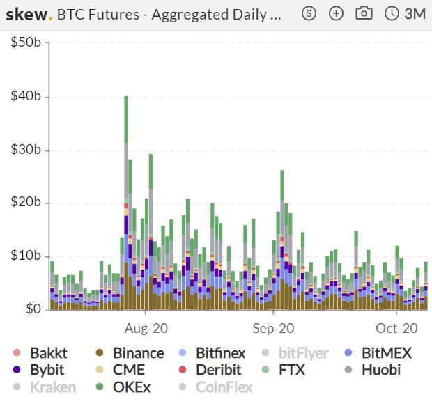
Task: Click the dollar currency icon
Action: pyautogui.click(x=309, y=13)
